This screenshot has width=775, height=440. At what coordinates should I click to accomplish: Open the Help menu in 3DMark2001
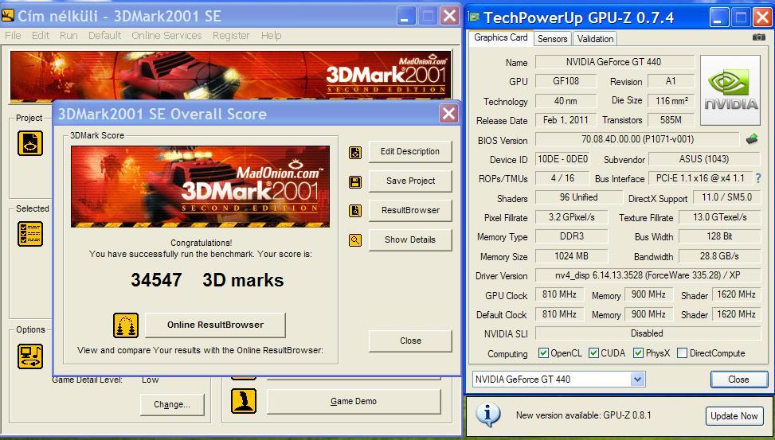[x=272, y=36]
